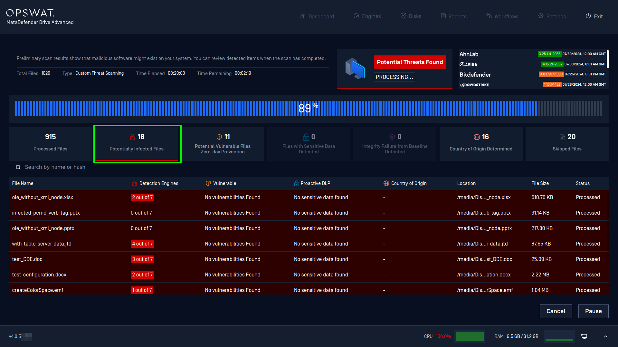Click the Dashboard home icon
The width and height of the screenshot is (618, 347).
pyautogui.click(x=303, y=16)
